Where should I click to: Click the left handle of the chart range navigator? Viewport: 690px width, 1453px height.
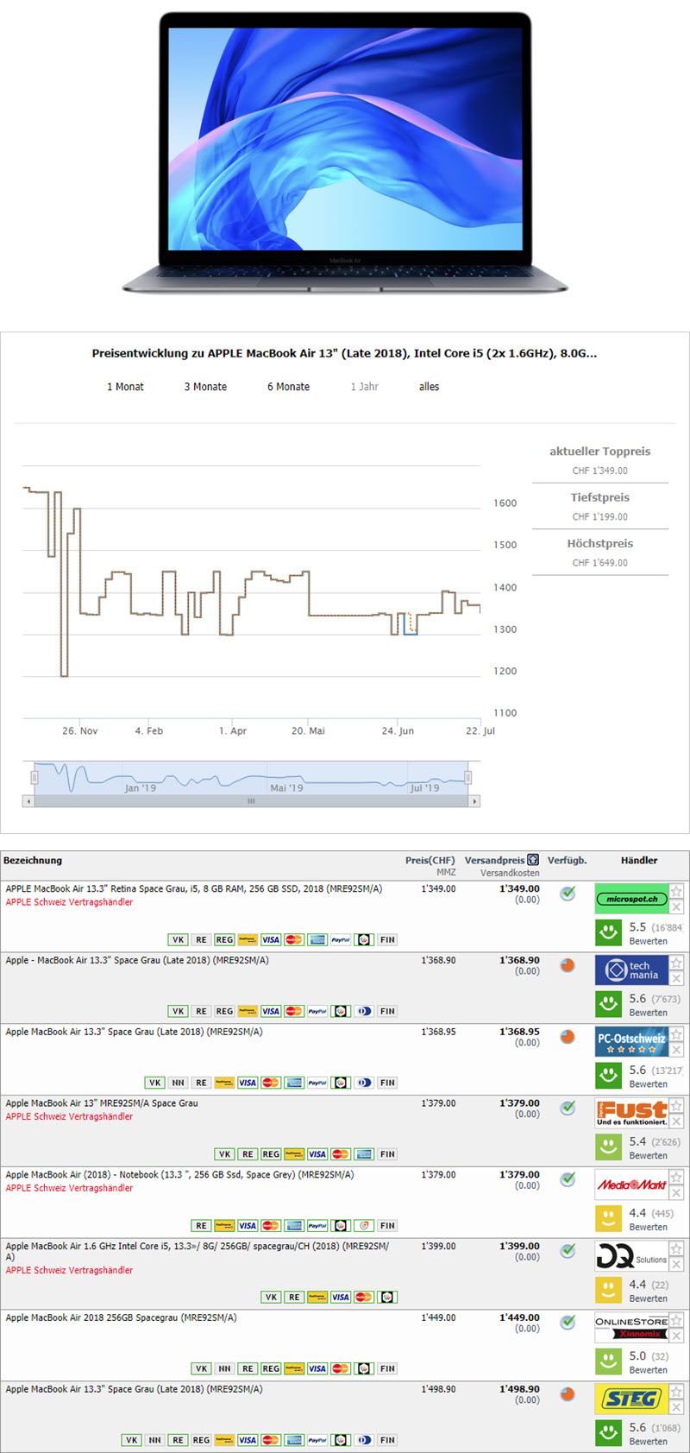34,778
